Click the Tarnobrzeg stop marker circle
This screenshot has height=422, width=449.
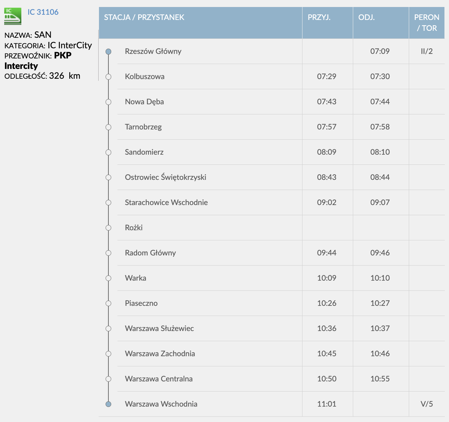click(x=108, y=127)
